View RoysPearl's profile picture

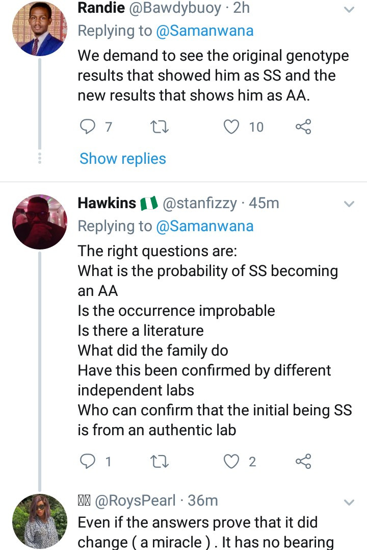coord(39,520)
